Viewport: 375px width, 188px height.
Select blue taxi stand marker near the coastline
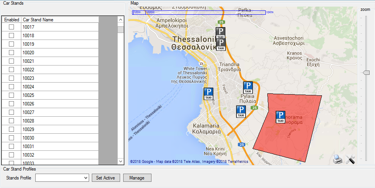pos(208,94)
